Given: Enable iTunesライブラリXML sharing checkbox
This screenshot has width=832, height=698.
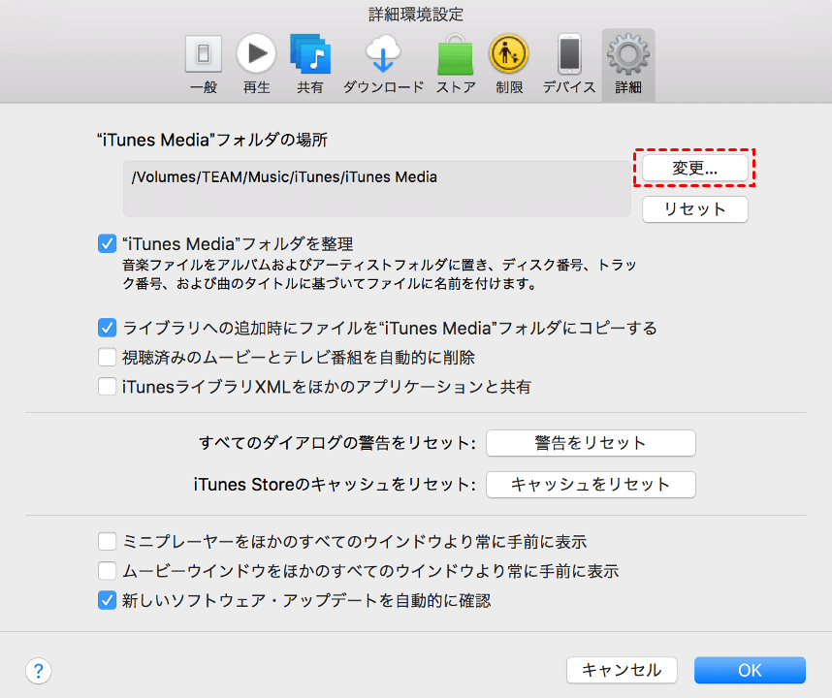Looking at the screenshot, I should pos(107,387).
